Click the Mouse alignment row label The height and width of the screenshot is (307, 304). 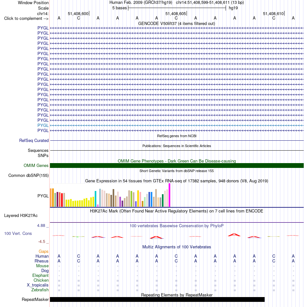(42, 266)
